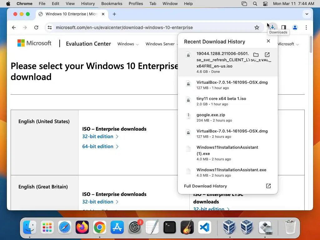
Task: Show ISO download in Finder folder
Action: tap(256, 55)
